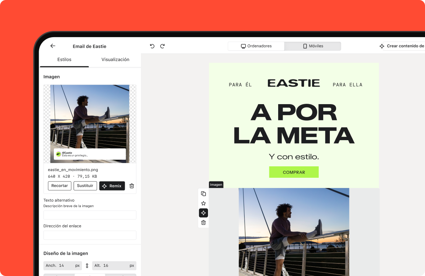The height and width of the screenshot is (276, 425).
Task: Click file name eastie_en_movimiento.png
Action: 73,170
